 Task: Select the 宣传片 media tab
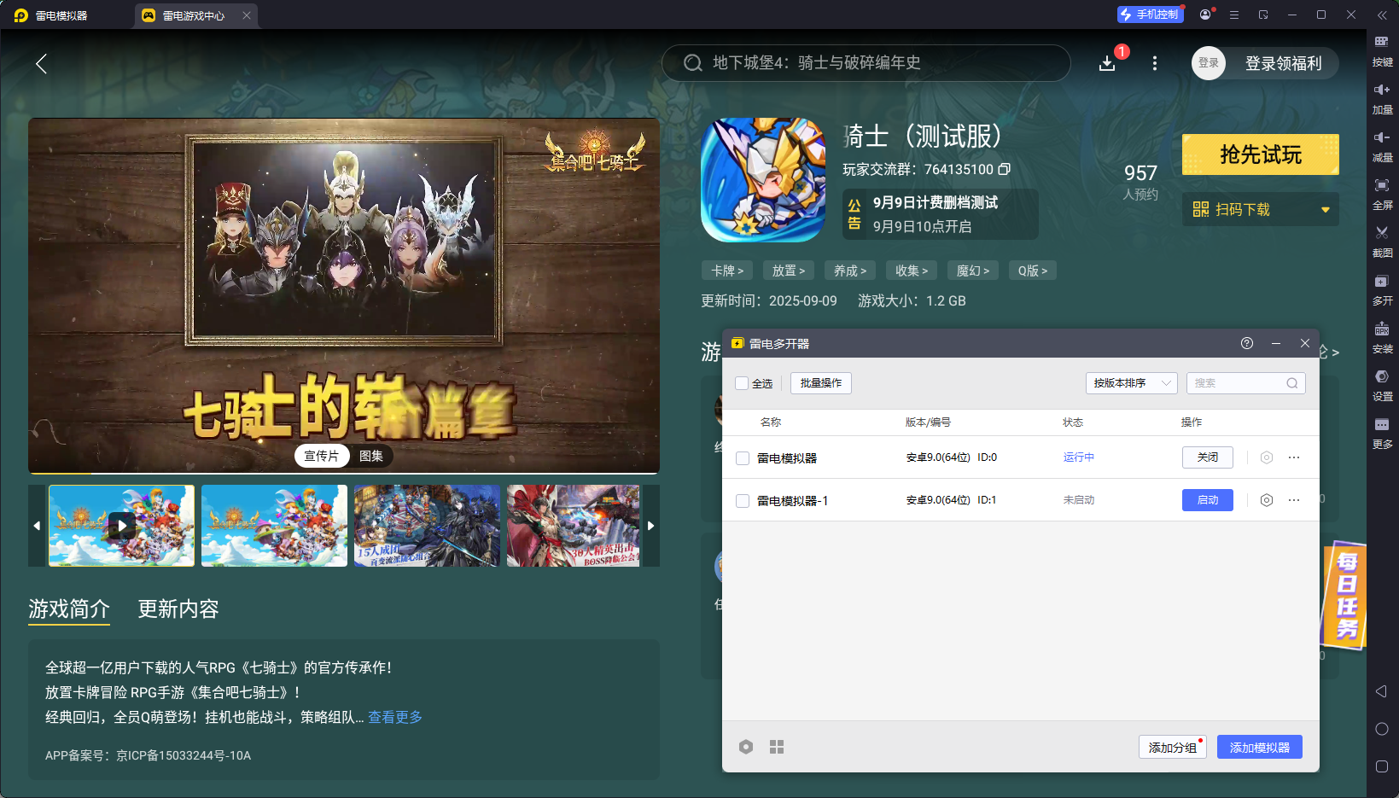tap(322, 456)
